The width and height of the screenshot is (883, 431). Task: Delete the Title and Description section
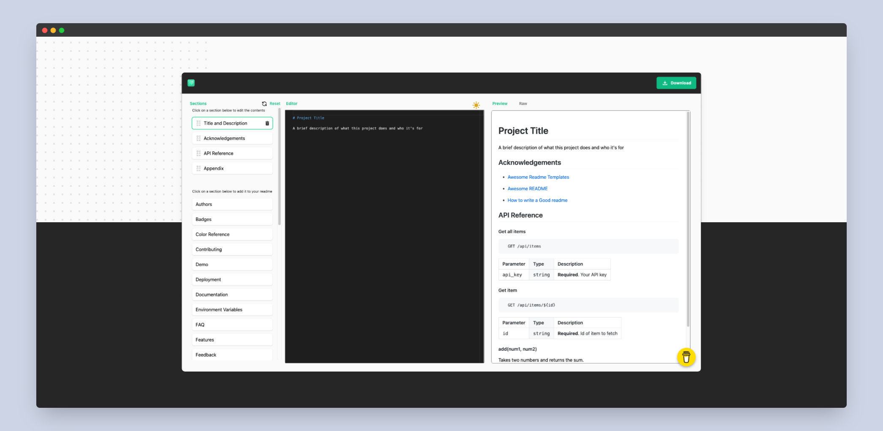(267, 123)
